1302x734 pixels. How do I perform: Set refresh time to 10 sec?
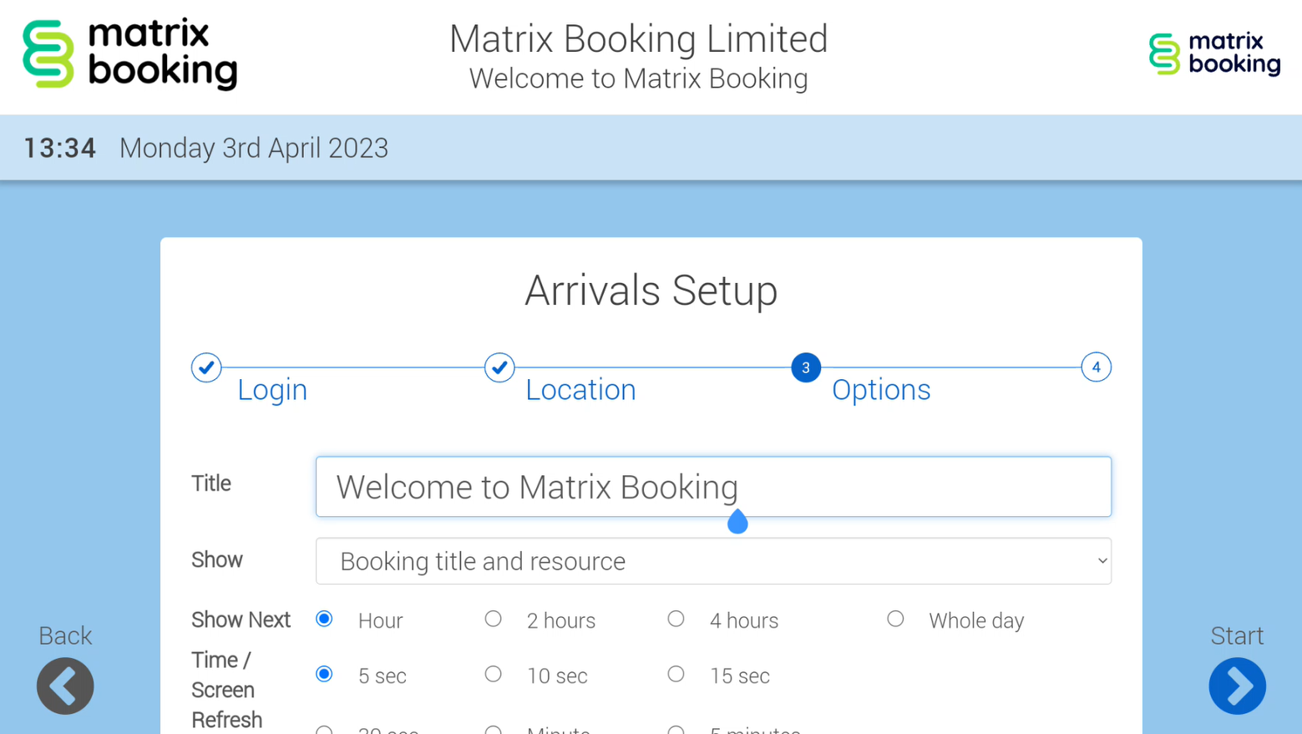(494, 675)
